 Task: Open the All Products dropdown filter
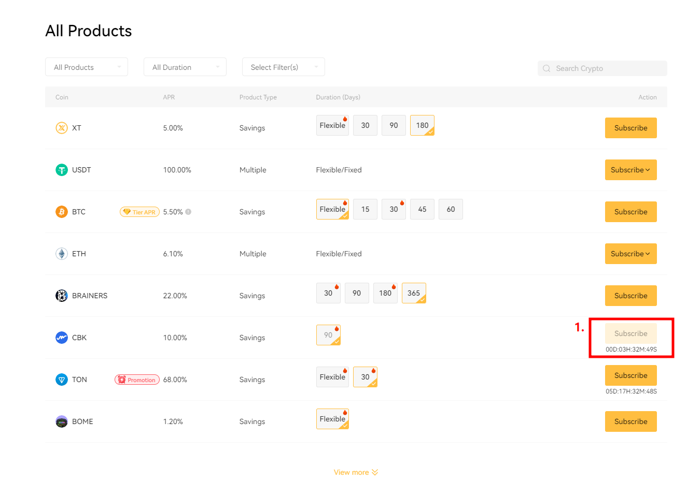pyautogui.click(x=87, y=67)
